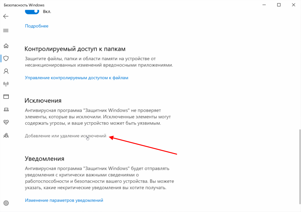Select Virus & threat protection shield icon
301x212 pixels.
click(6, 58)
